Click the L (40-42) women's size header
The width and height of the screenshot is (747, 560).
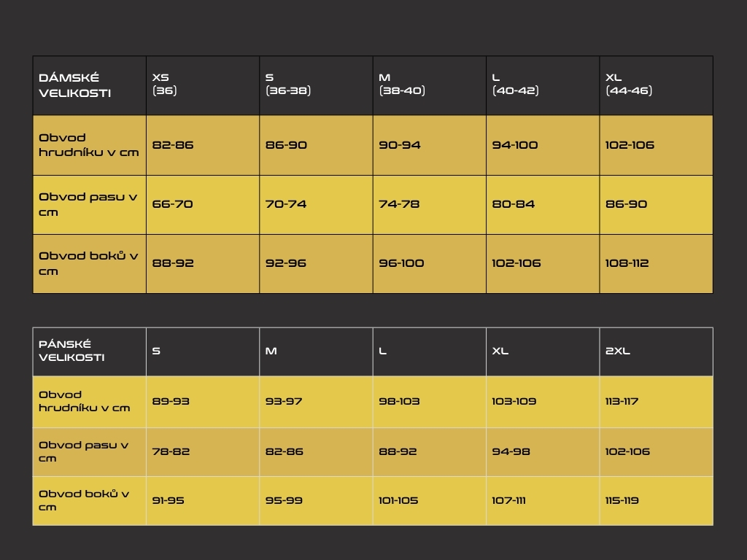543,85
